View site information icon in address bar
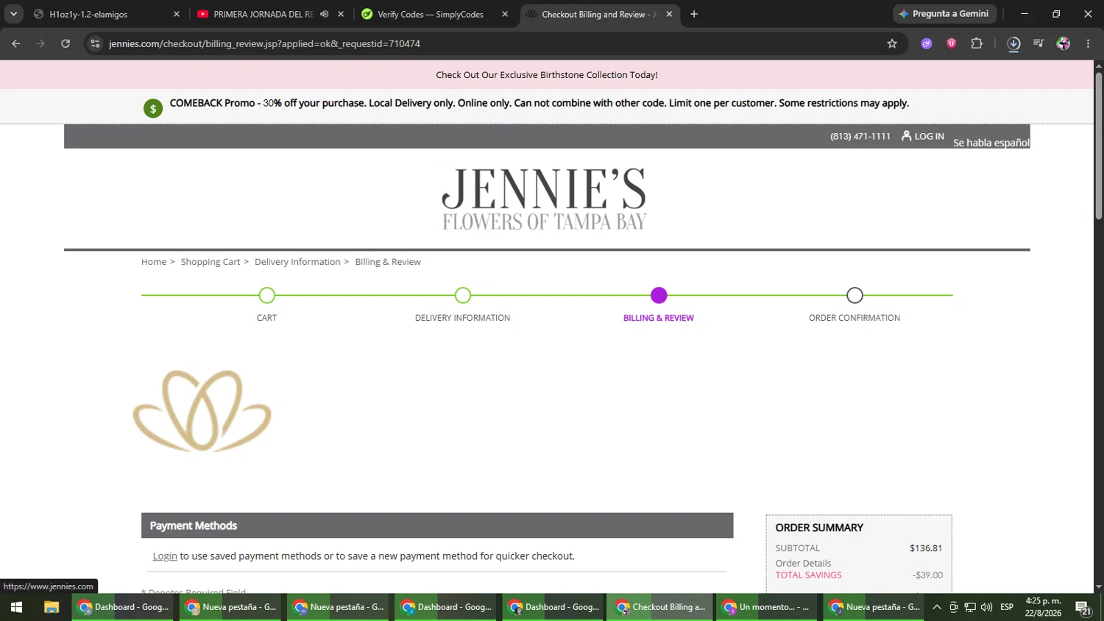 tap(95, 43)
